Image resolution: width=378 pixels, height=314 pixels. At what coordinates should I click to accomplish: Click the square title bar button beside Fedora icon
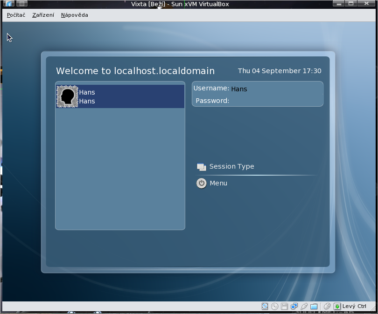tap(21, 3)
